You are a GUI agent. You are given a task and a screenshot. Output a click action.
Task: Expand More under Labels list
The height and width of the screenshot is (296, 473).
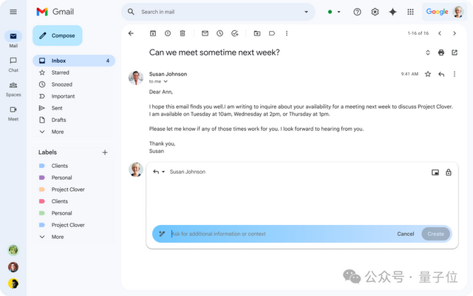pos(57,237)
